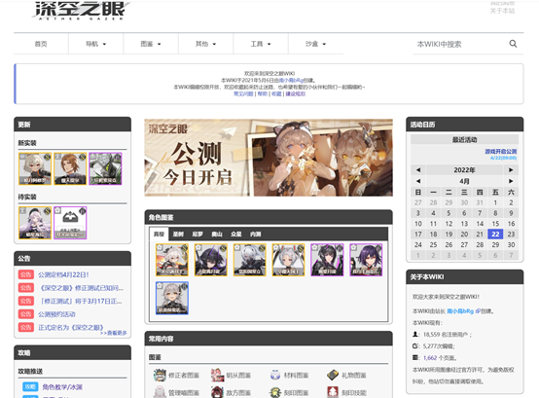Screen dimensions: 539x398
Task: Open the 钥从图鉴 icon
Action: tap(217, 375)
